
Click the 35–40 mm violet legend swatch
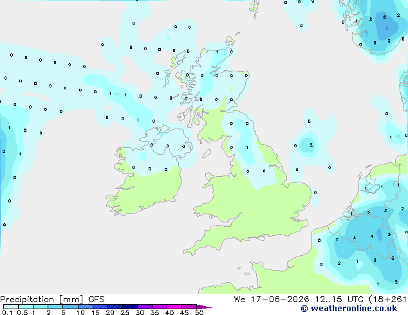coord(160,307)
